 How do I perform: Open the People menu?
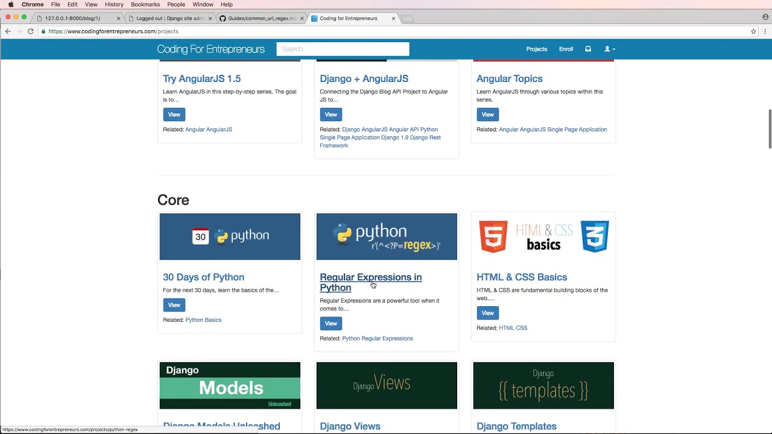[x=176, y=4]
